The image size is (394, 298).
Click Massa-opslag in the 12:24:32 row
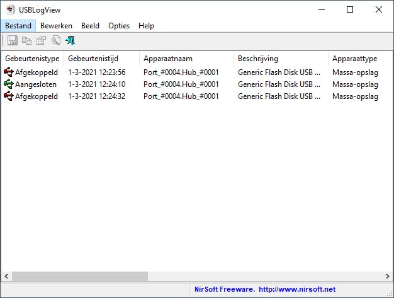(355, 96)
